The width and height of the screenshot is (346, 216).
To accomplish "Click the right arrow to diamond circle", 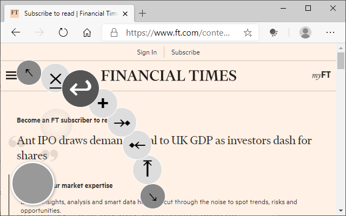I will click(122, 123).
